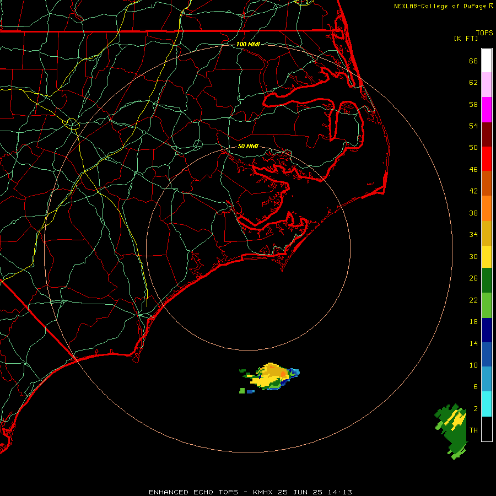Image resolution: width=496 pixels, height=496 pixels.
Task: Click the light blue 14 kft swatch
Action: click(x=487, y=379)
